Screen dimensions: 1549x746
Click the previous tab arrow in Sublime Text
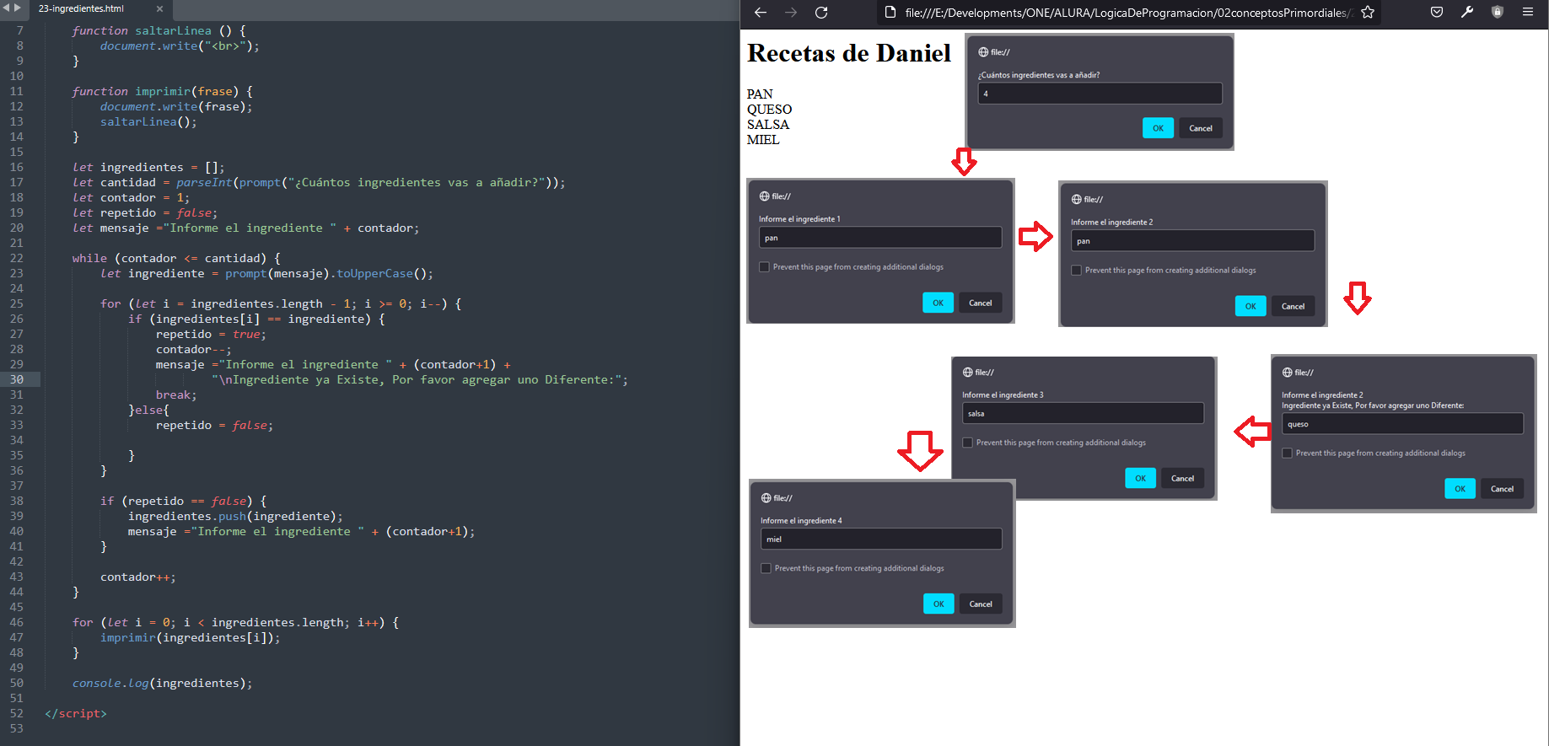(6, 8)
